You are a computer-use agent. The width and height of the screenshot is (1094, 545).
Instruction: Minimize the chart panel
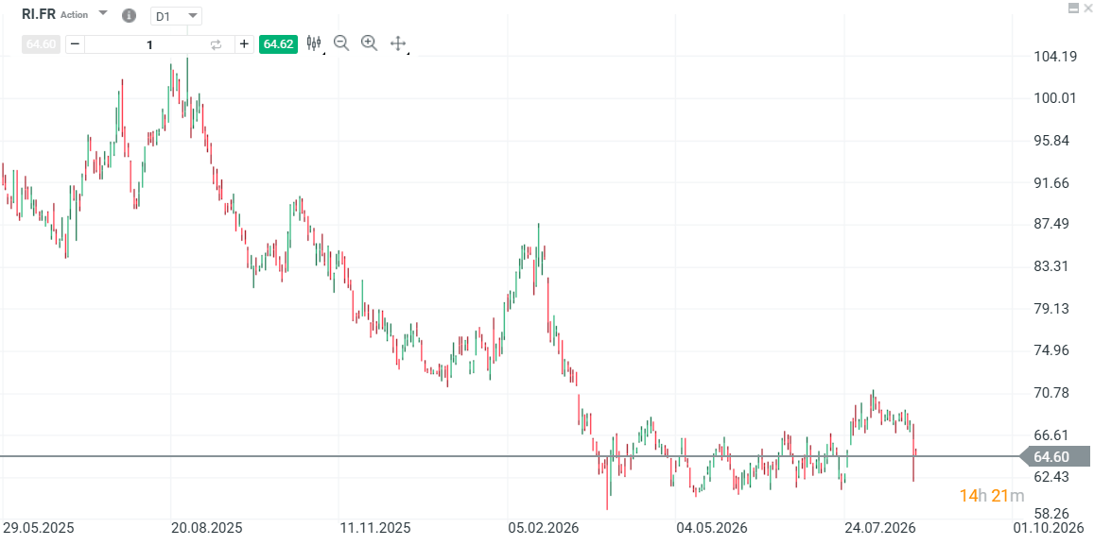click(1073, 7)
